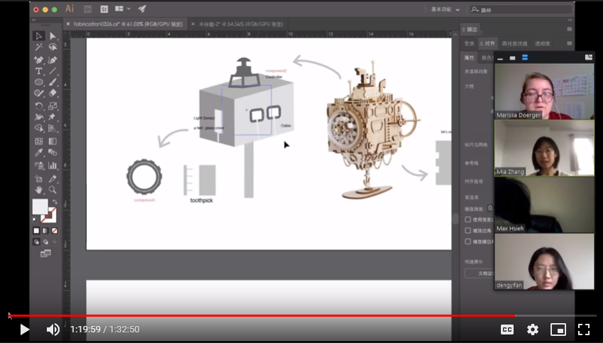Open Adobe Bridge via Br icon
Screen dimensions: 603x343
tap(88, 9)
